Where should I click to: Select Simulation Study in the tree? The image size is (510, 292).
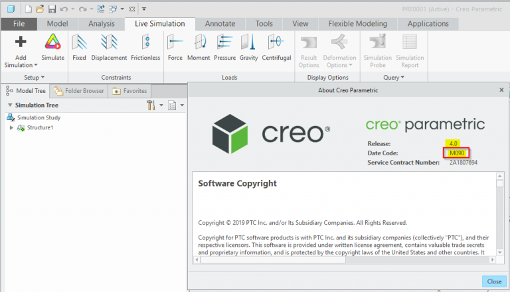click(39, 117)
